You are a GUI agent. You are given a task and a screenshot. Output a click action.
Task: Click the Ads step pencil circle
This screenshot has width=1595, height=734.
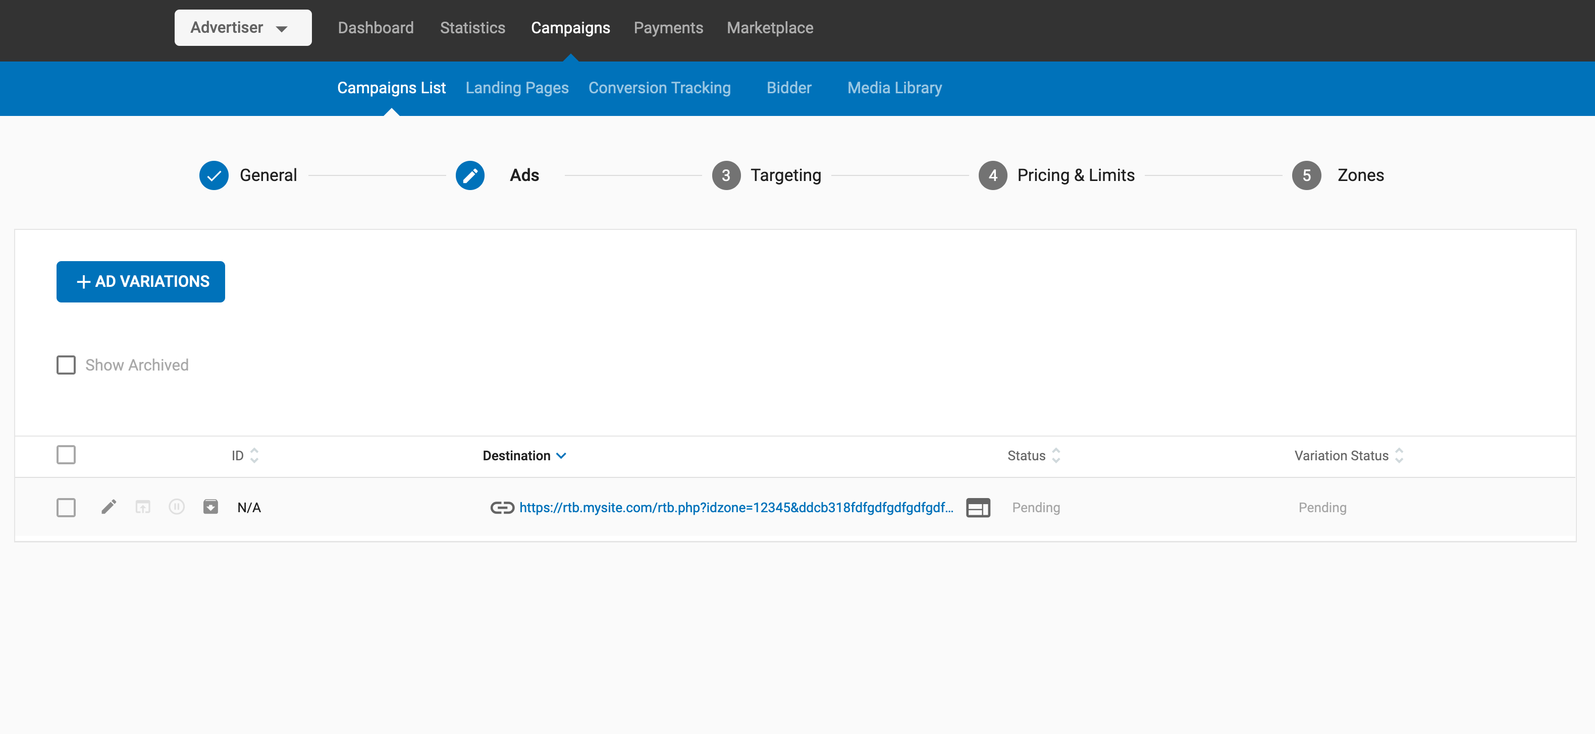[x=470, y=175]
